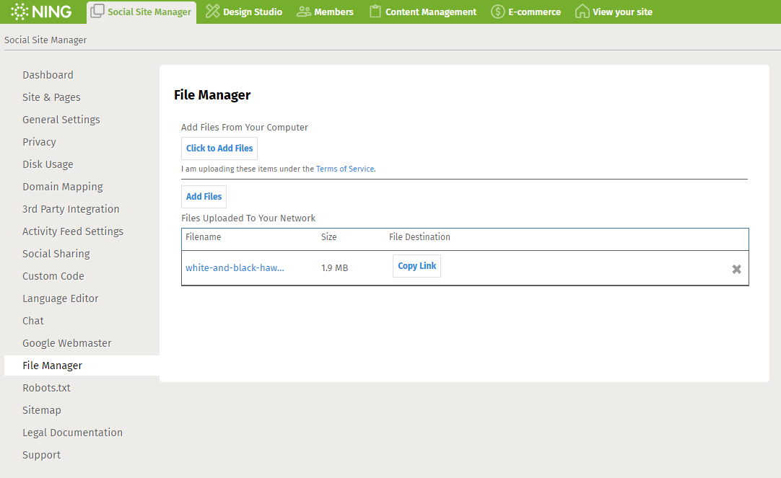Image resolution: width=781 pixels, height=478 pixels.
Task: Click the Filename column header
Action: [204, 237]
